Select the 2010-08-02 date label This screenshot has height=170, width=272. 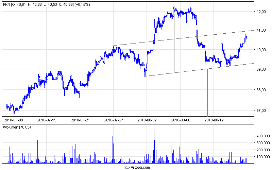pyautogui.click(x=147, y=120)
